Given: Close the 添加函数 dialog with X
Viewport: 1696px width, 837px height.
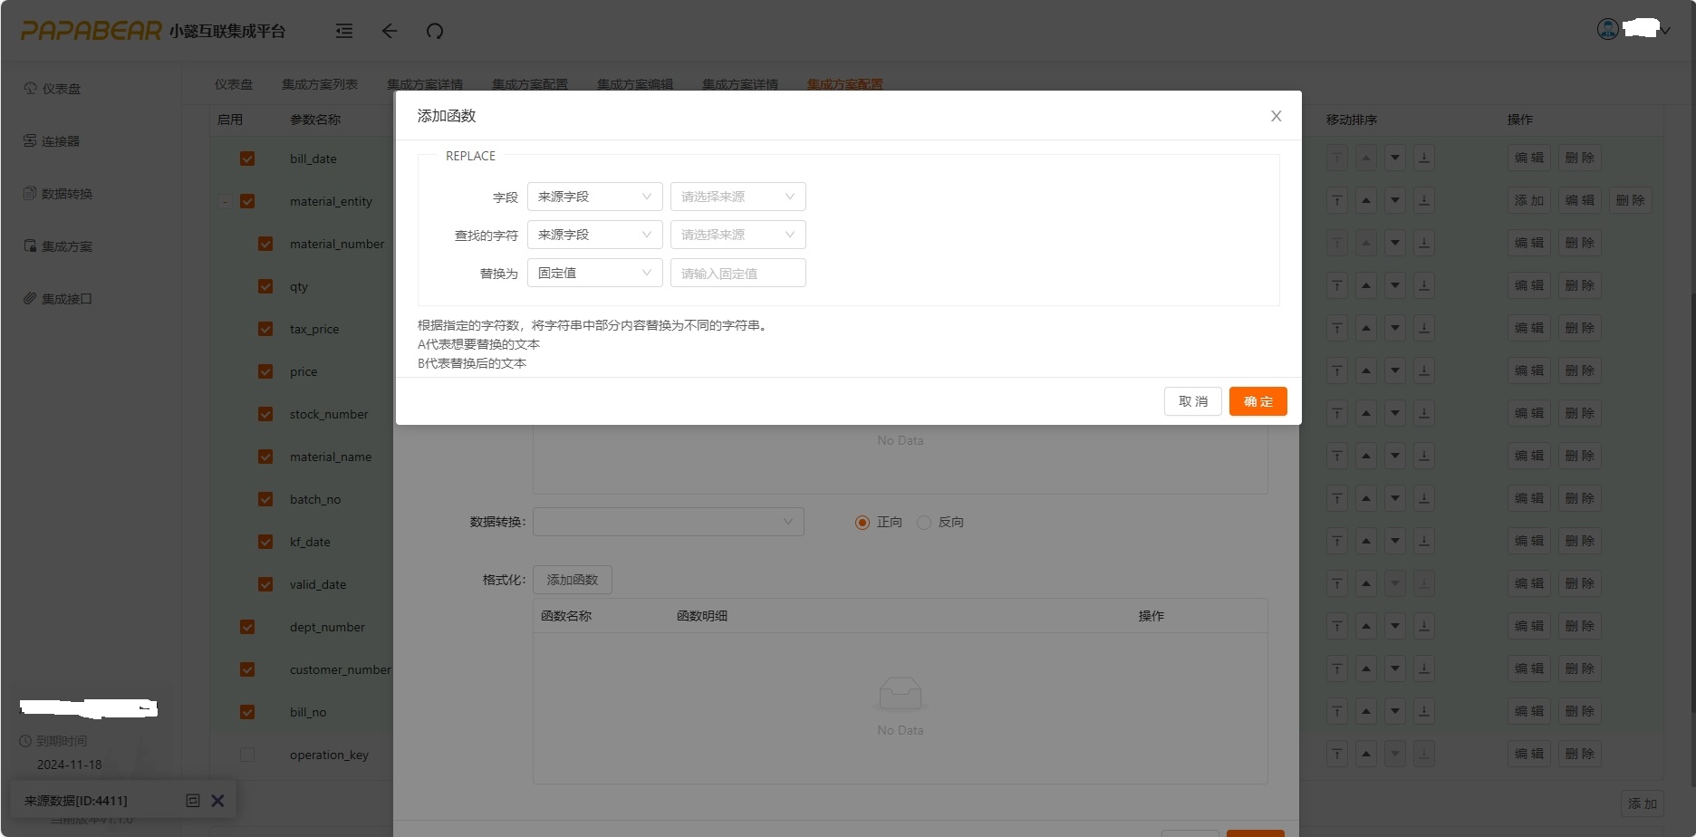Looking at the screenshot, I should [1276, 116].
